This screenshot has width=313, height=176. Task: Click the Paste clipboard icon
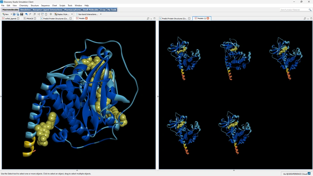coord(46,14)
